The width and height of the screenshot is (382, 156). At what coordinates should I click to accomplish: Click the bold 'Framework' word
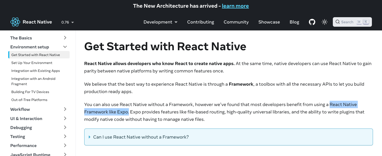coord(241,84)
